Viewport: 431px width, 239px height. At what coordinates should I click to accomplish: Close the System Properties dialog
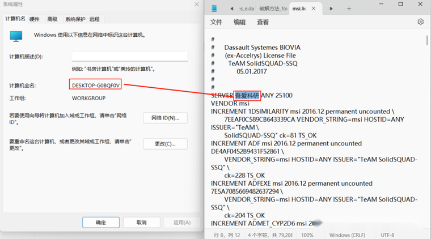click(197, 5)
